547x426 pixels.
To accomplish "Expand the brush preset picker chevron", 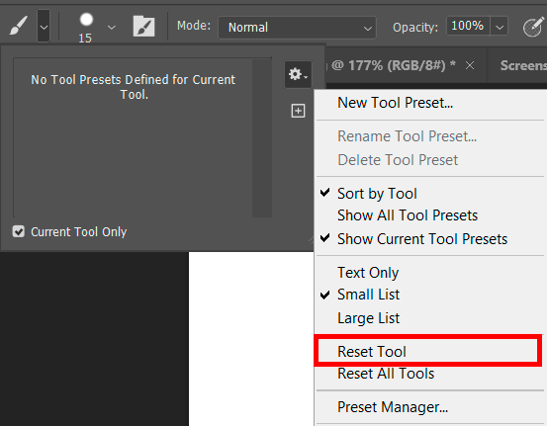I will pos(112,28).
